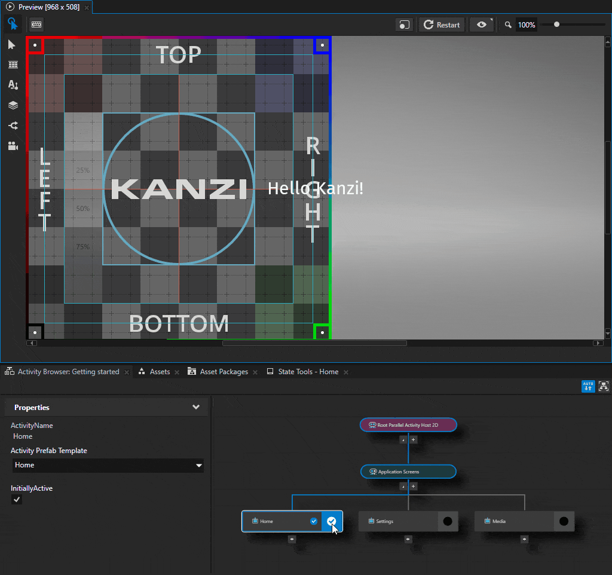The width and height of the screenshot is (612, 575).
Task: Select the arrow selection tool
Action: (13, 45)
